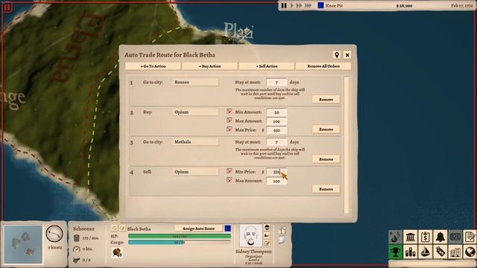Open the Opium goods dropdown in Buy order 2
Image resolution: width=477 pixels, height=268 pixels.
[x=195, y=112]
